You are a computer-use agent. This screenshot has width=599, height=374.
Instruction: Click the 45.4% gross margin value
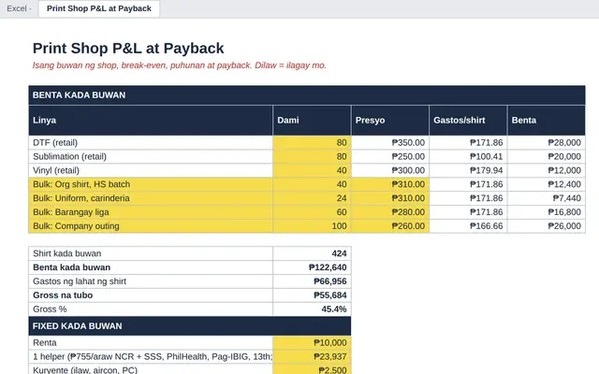(312, 309)
